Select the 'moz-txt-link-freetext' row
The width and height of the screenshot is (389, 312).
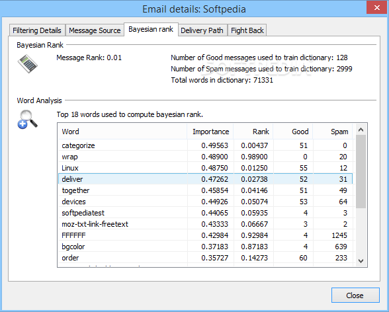205,224
